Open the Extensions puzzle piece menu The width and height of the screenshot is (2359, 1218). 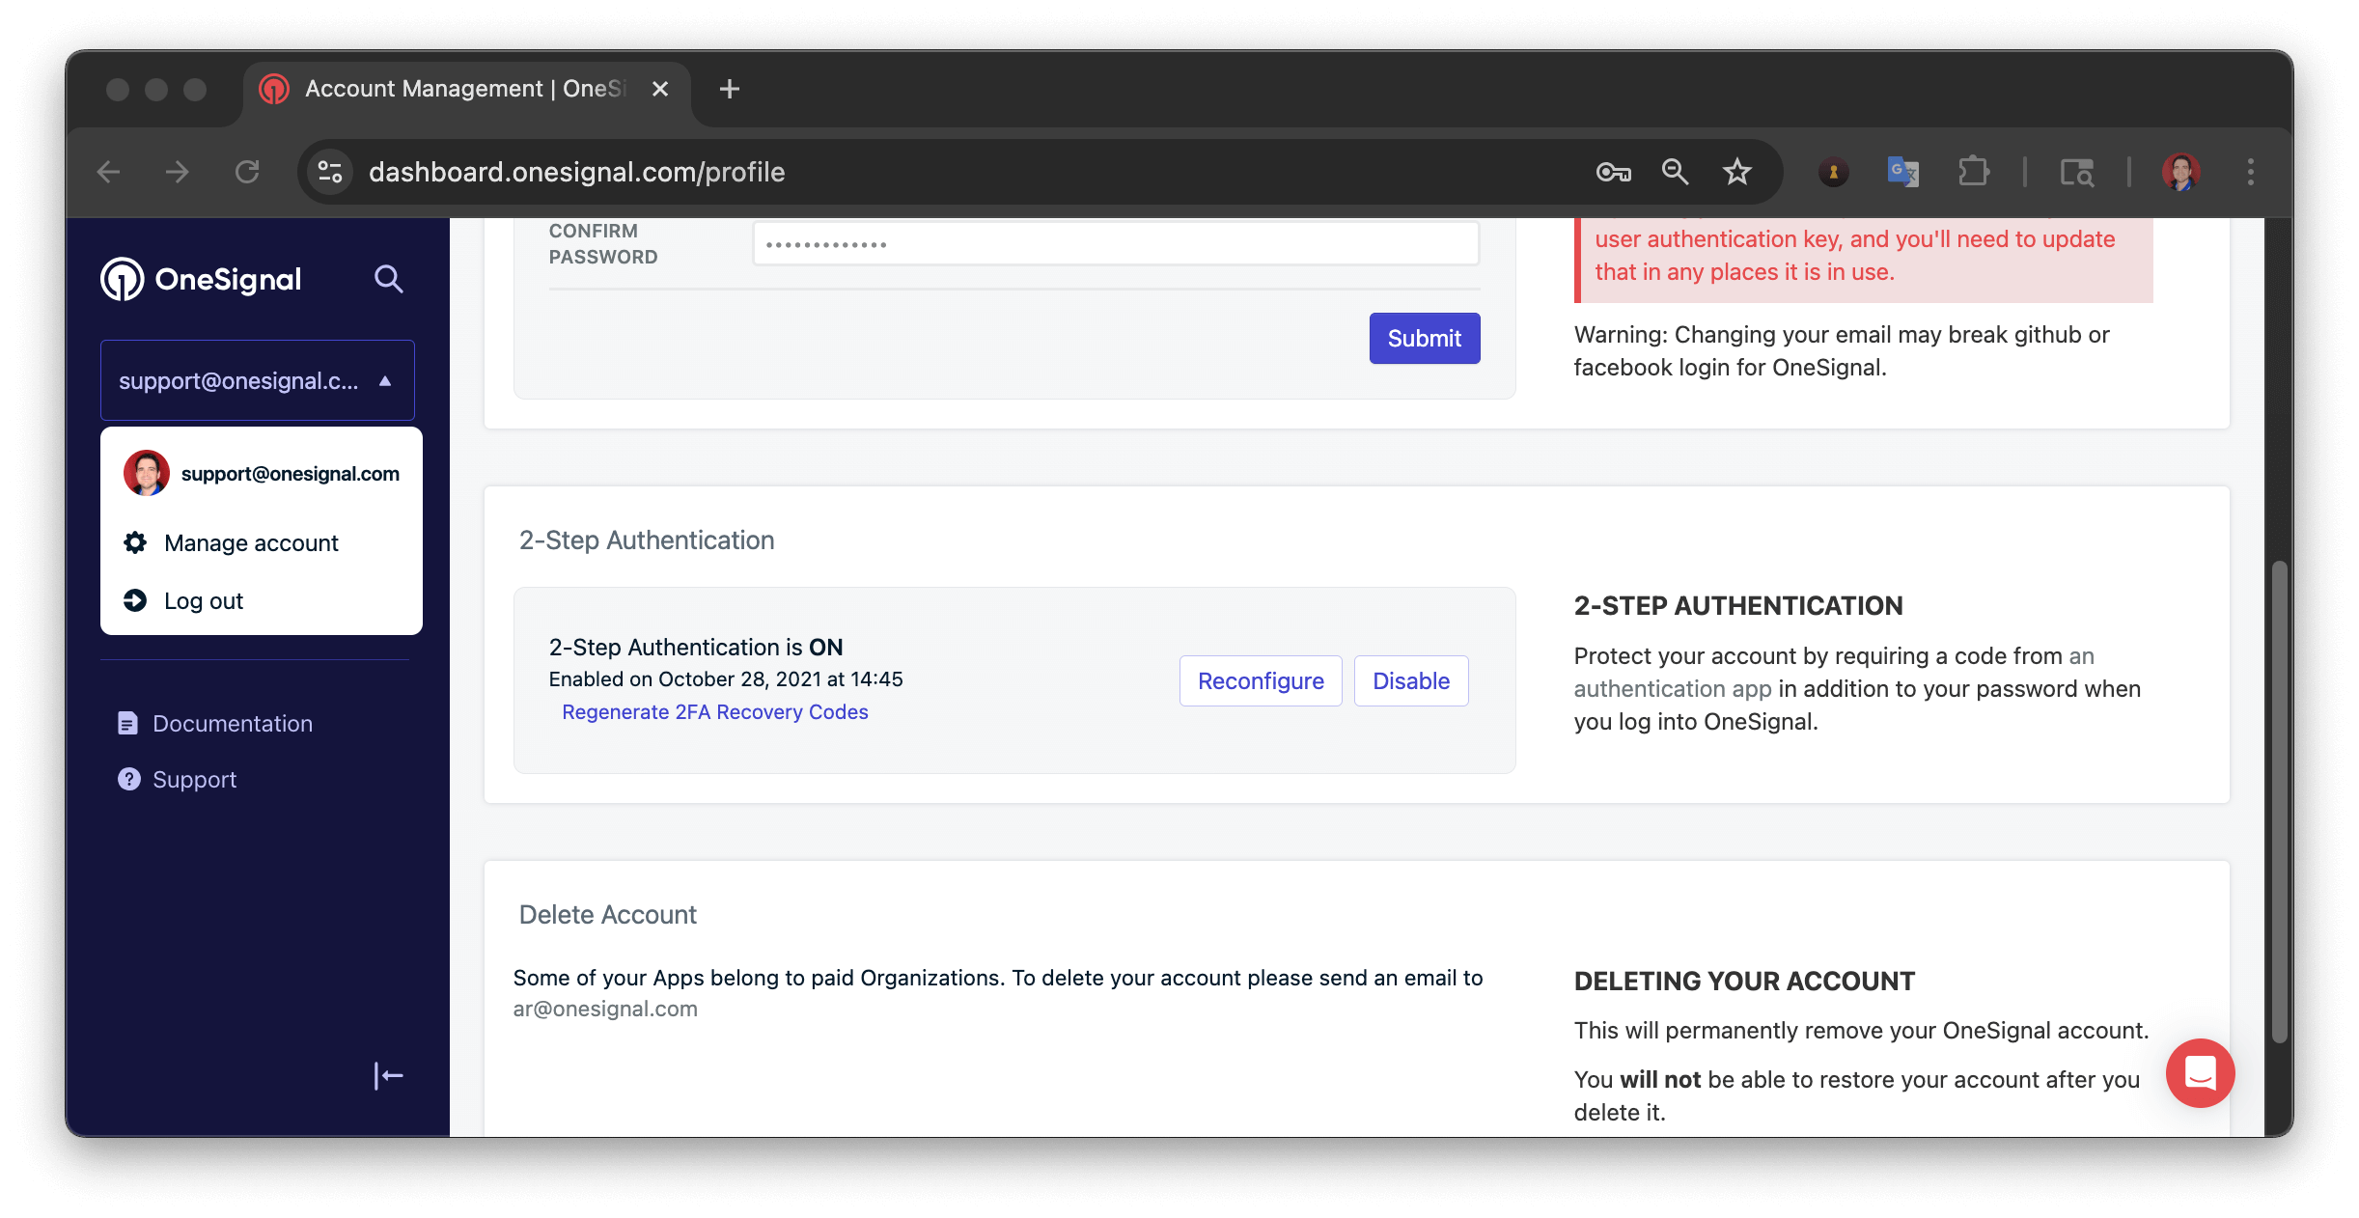point(1973,172)
